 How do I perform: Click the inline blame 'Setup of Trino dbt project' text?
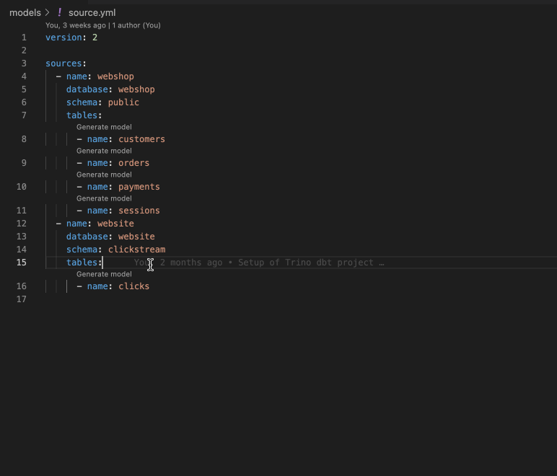305,263
